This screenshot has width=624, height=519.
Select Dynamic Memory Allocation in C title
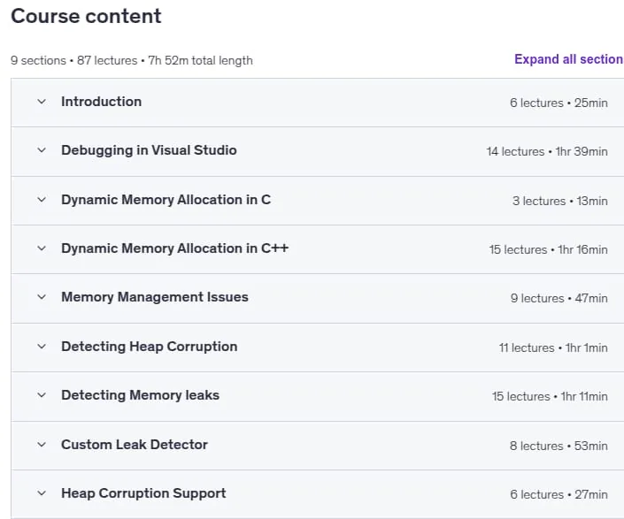[166, 200]
